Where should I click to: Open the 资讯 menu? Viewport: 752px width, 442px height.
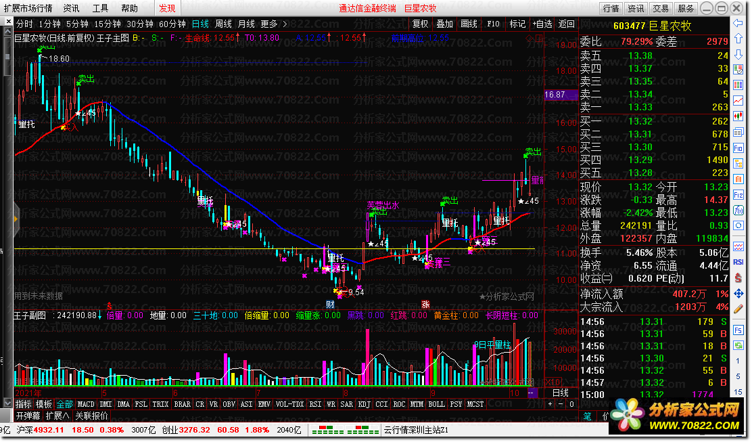click(72, 8)
